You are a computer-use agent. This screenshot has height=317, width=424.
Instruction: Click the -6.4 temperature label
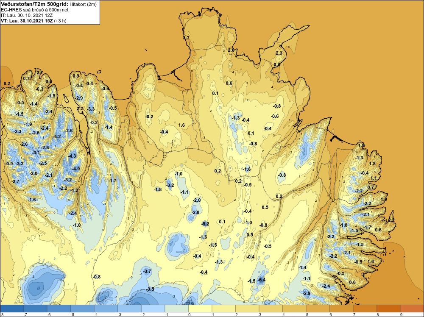pos(262,280)
